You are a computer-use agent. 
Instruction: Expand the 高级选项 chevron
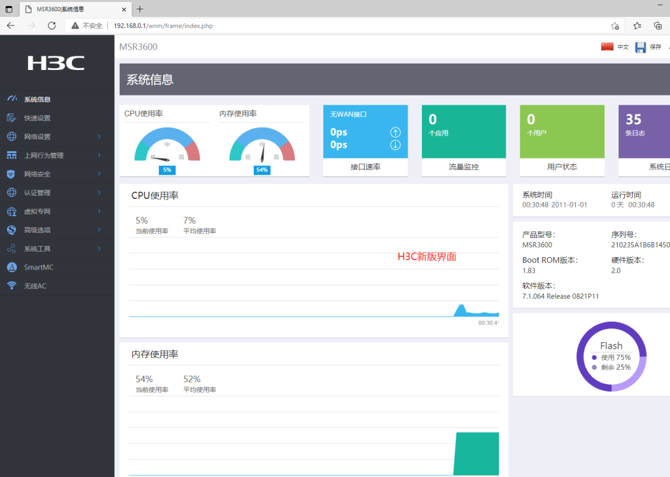(x=99, y=230)
